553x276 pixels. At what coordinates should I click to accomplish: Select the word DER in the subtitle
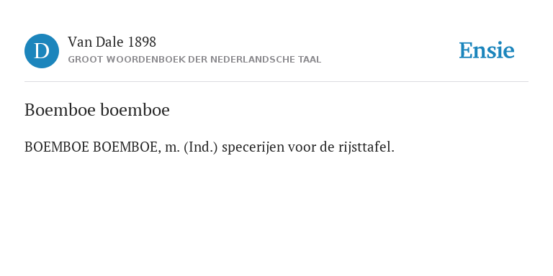[x=198, y=60]
